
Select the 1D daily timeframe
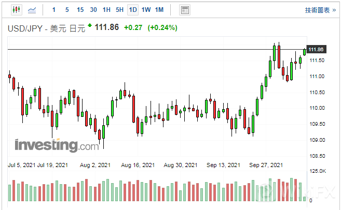(x=133, y=10)
